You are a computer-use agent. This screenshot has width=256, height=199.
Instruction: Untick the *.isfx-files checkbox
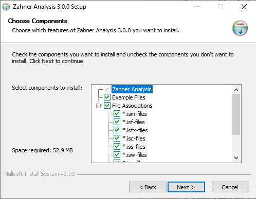pyautogui.click(x=117, y=130)
